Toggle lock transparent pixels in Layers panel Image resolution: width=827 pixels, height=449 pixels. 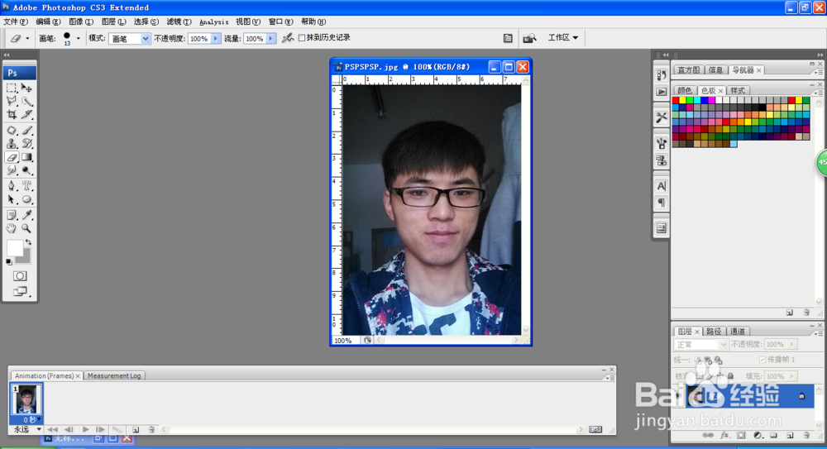[700, 376]
